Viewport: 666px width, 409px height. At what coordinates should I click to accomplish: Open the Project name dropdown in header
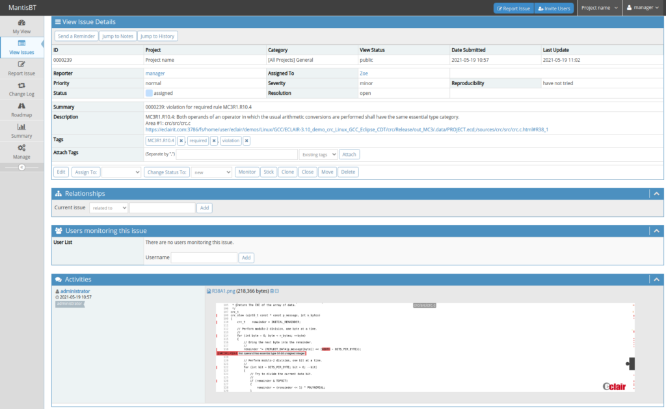(599, 8)
